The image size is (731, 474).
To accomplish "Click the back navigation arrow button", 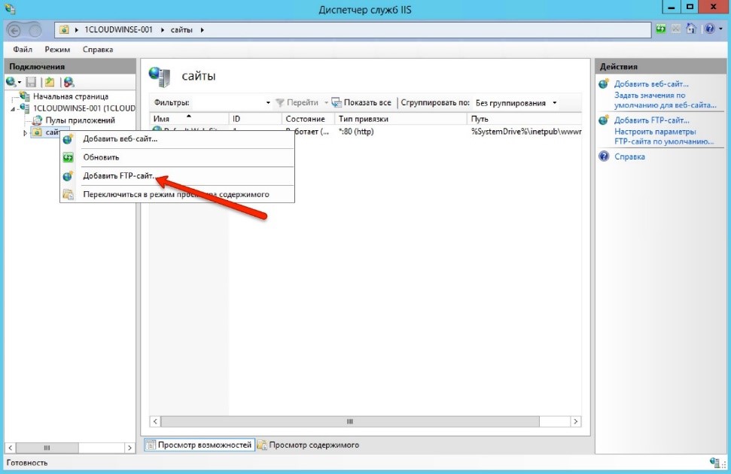I will point(15,29).
